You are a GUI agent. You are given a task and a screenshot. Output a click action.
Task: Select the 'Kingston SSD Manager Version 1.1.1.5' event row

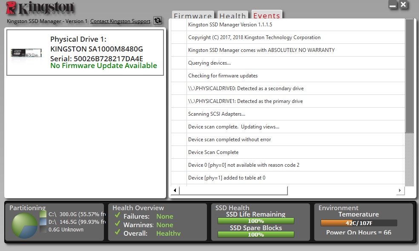(288, 25)
